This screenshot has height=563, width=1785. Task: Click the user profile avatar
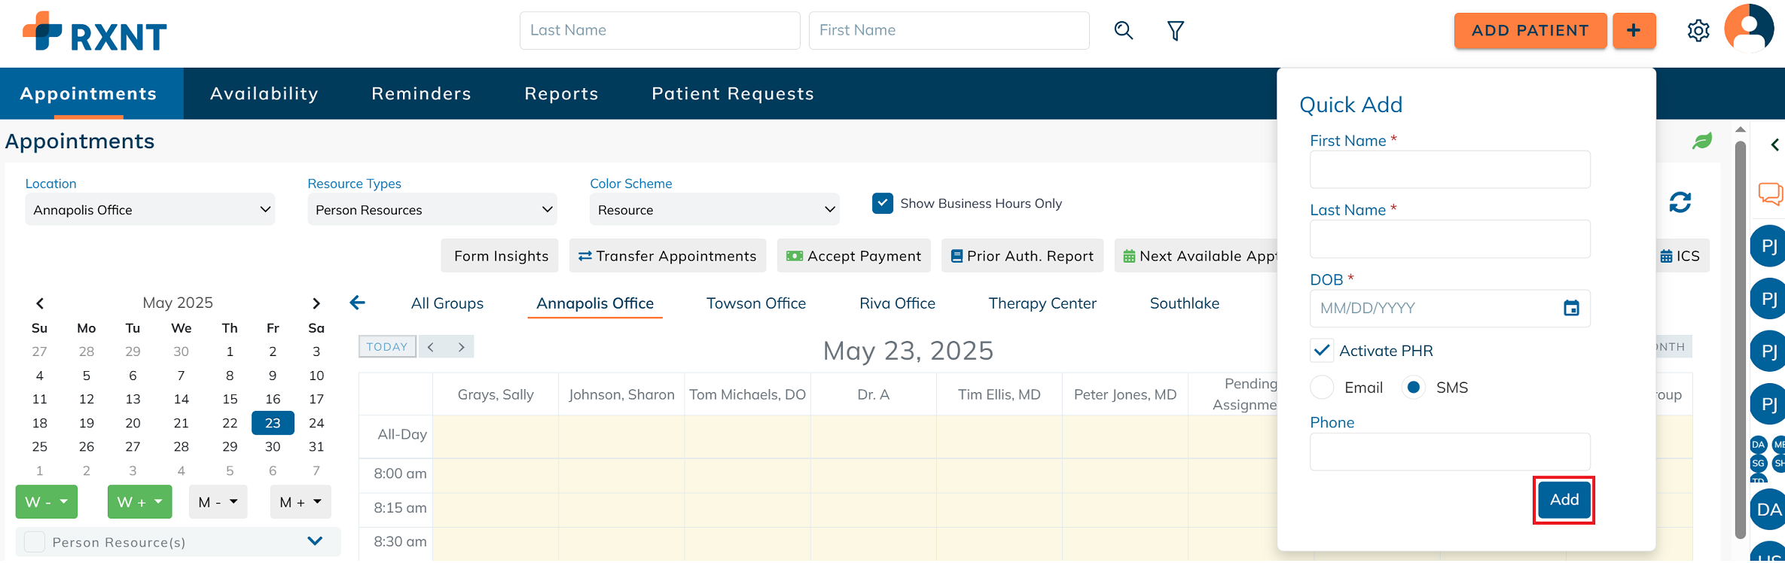(1749, 29)
